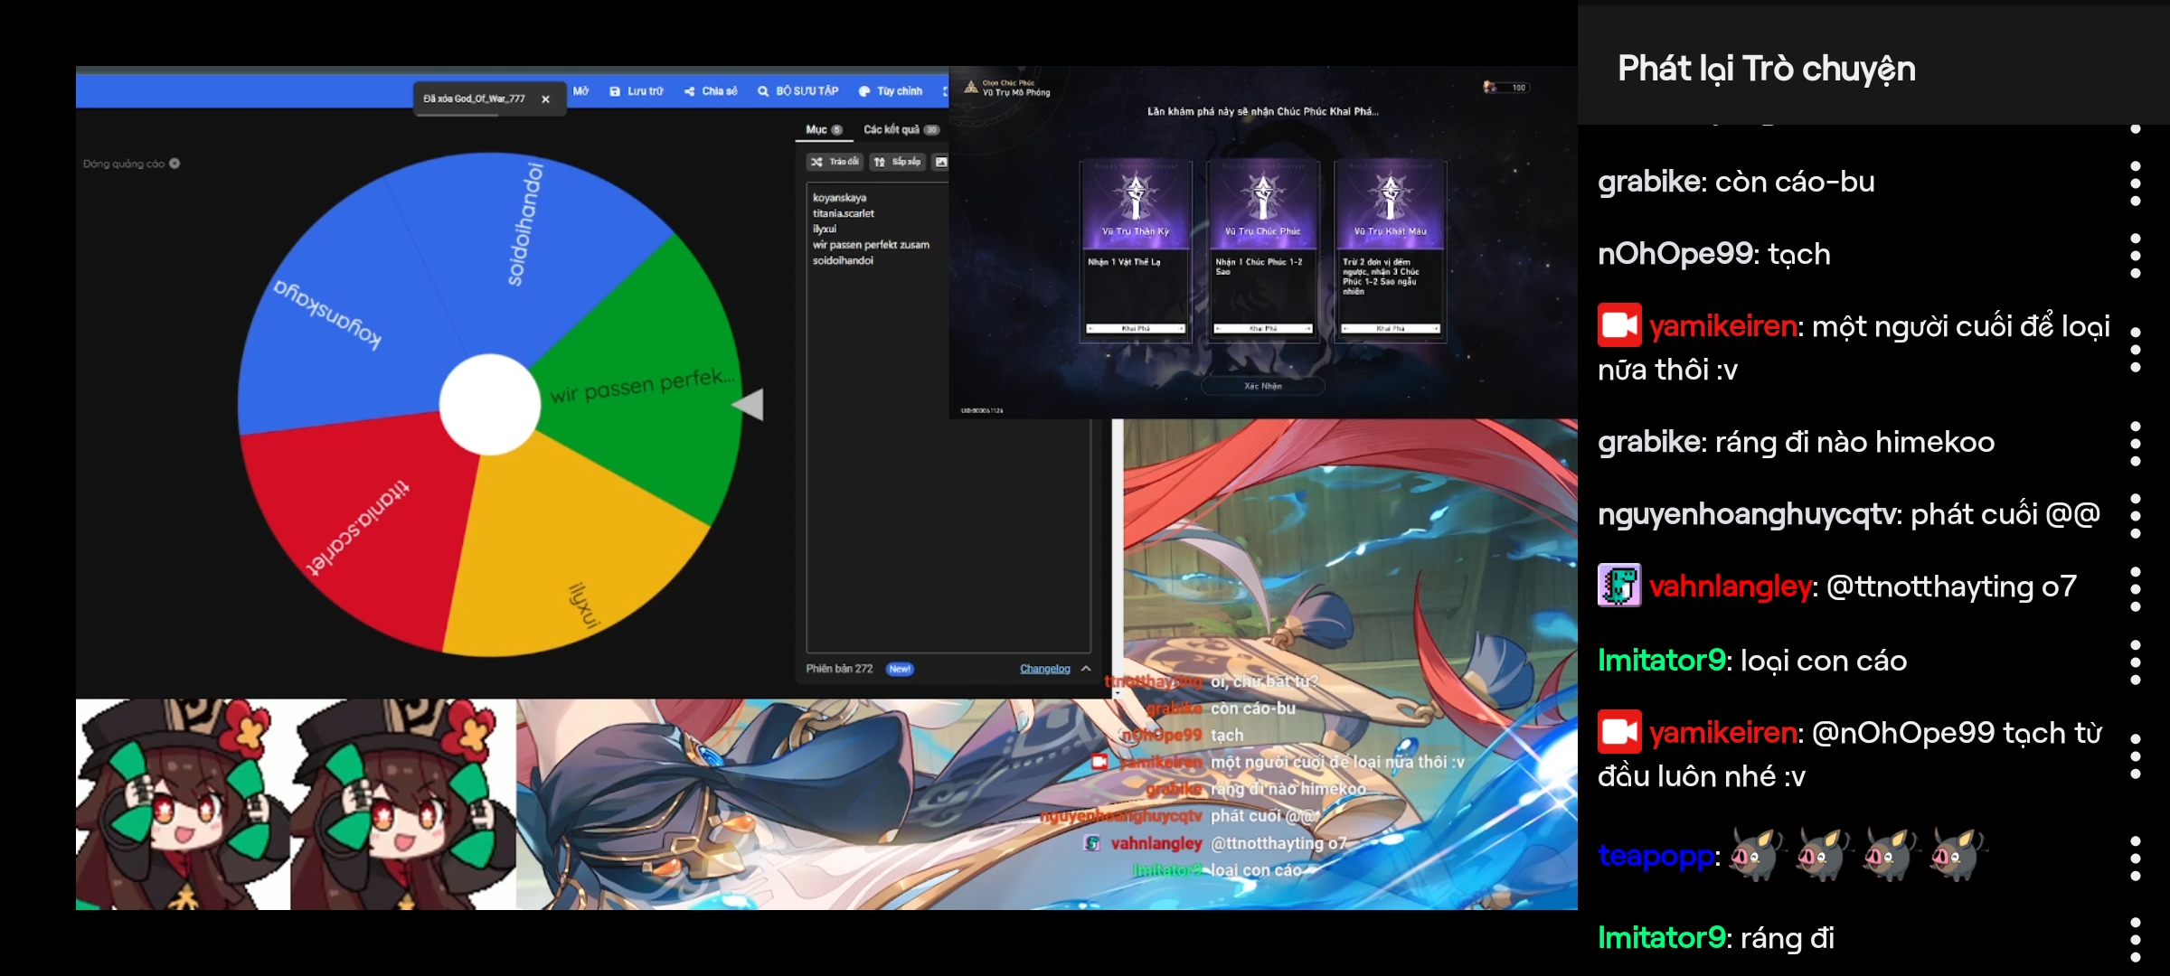The height and width of the screenshot is (976, 2170).
Task: Spin the wheel by clicking its center
Action: pos(489,404)
